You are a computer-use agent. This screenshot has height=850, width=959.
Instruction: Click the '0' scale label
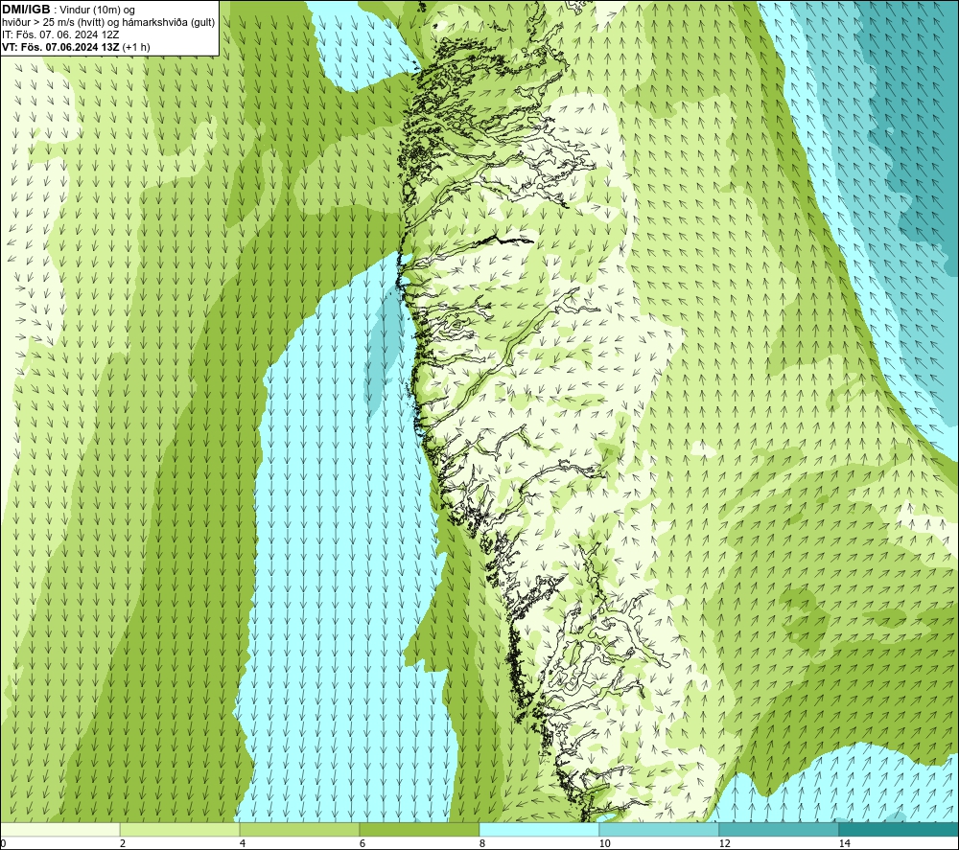[x=3, y=844]
